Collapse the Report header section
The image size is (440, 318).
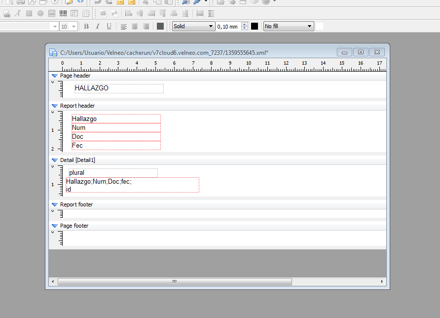click(55, 106)
